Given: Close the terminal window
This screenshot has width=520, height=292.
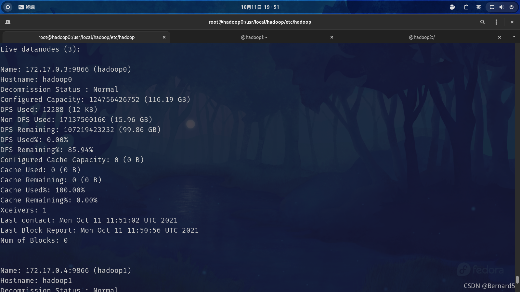Looking at the screenshot, I should tap(512, 22).
